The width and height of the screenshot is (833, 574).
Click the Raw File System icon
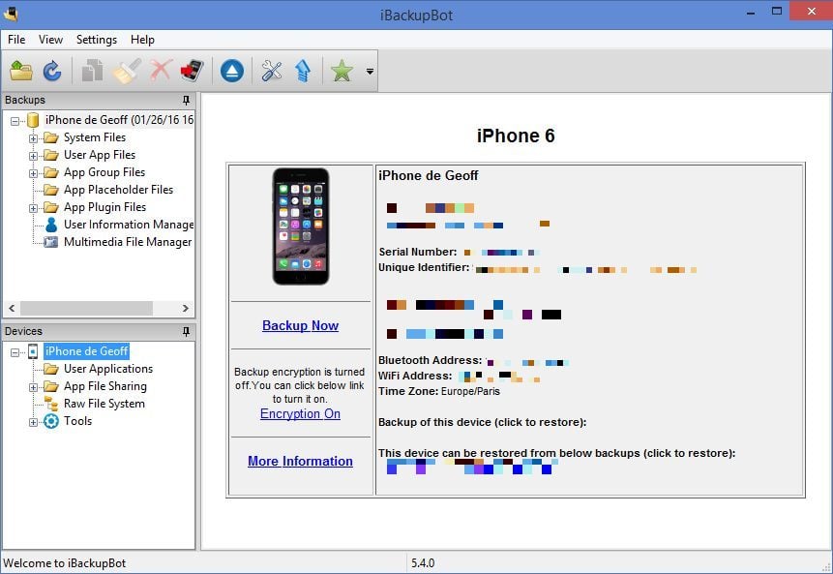point(51,404)
